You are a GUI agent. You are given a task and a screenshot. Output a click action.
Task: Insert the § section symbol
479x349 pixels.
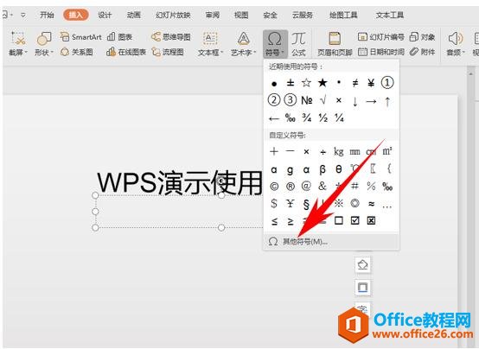[x=306, y=204]
